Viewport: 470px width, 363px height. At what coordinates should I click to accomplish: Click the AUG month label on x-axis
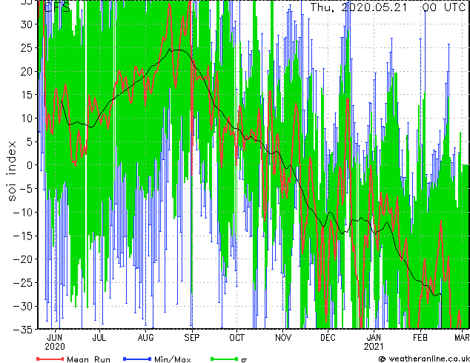tap(146, 338)
